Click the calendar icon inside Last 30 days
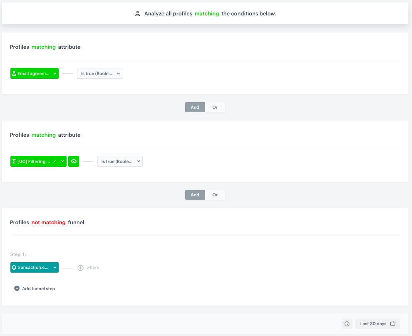The image size is (412, 336). coord(392,323)
